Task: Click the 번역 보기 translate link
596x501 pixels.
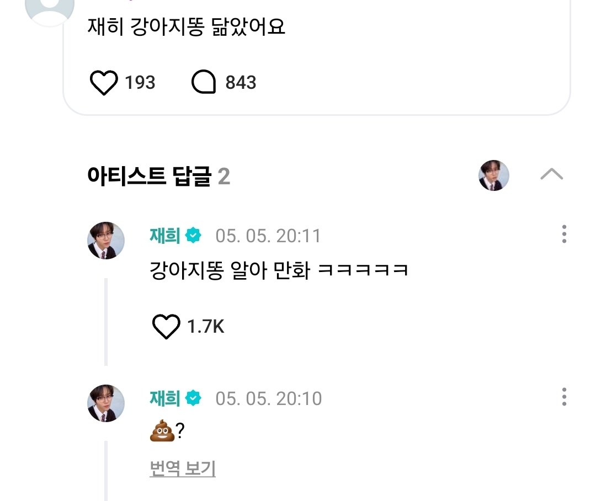Action: [x=183, y=468]
